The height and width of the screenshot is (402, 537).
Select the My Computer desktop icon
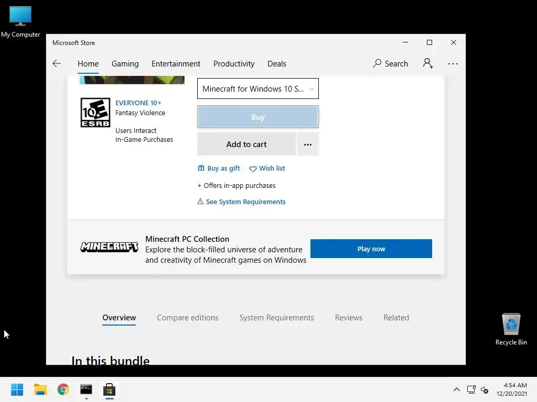[20, 21]
